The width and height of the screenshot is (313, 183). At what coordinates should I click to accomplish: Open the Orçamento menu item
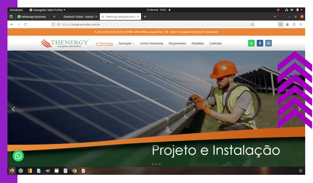pos(177,43)
